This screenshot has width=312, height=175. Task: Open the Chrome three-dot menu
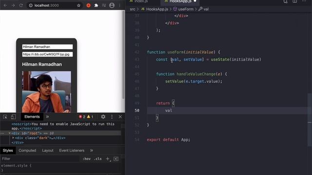[x=119, y=5]
